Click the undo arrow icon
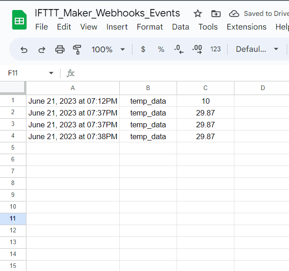The width and height of the screenshot is (289, 271). 24,49
